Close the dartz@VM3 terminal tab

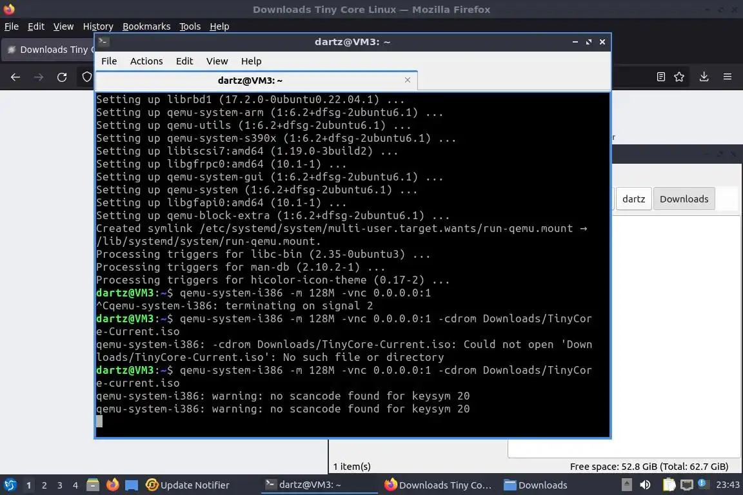coord(408,80)
